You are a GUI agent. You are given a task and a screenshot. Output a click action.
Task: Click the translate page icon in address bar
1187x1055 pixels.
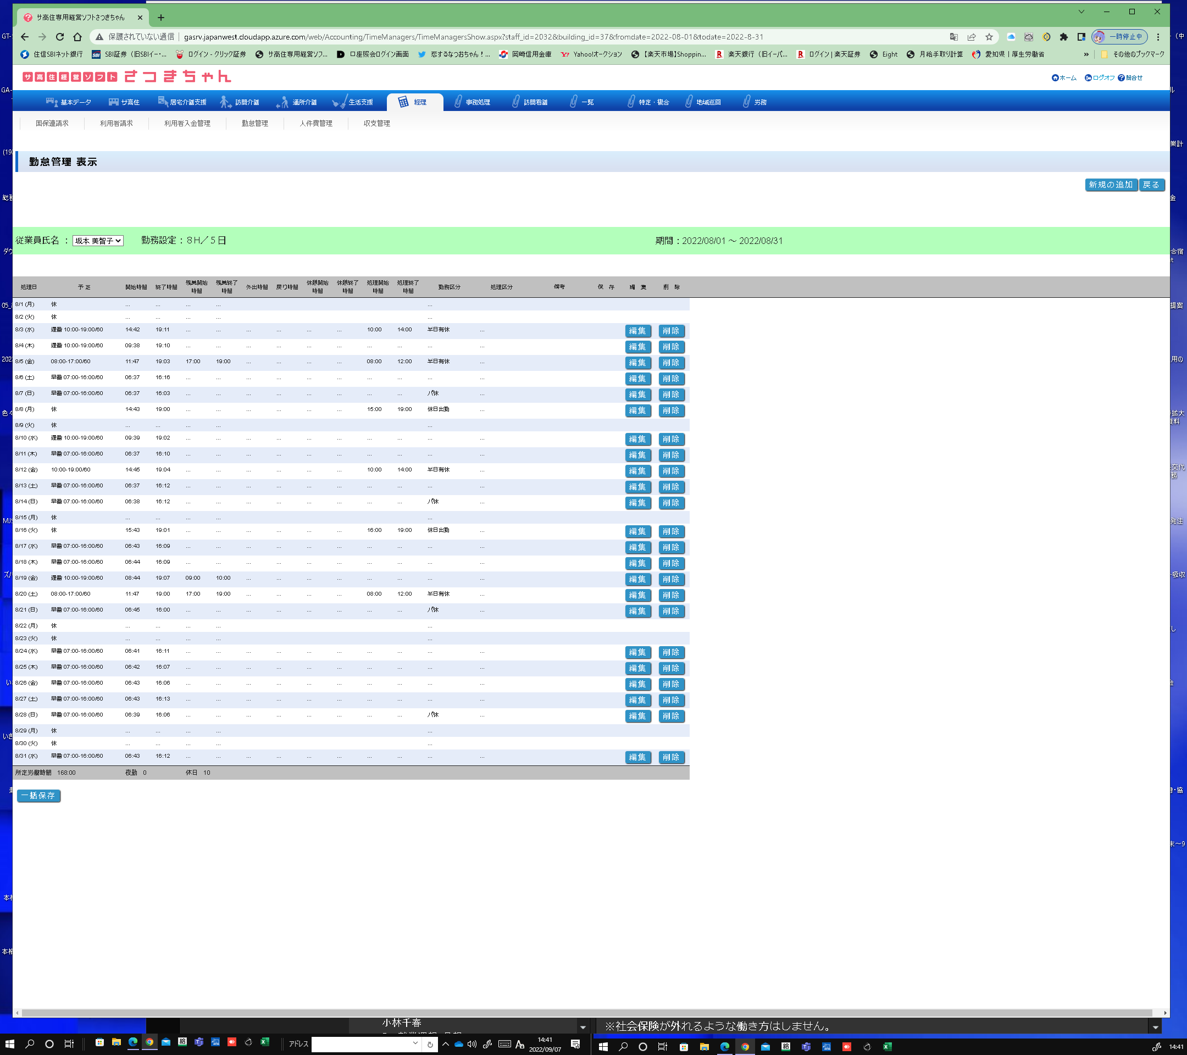[x=953, y=37]
